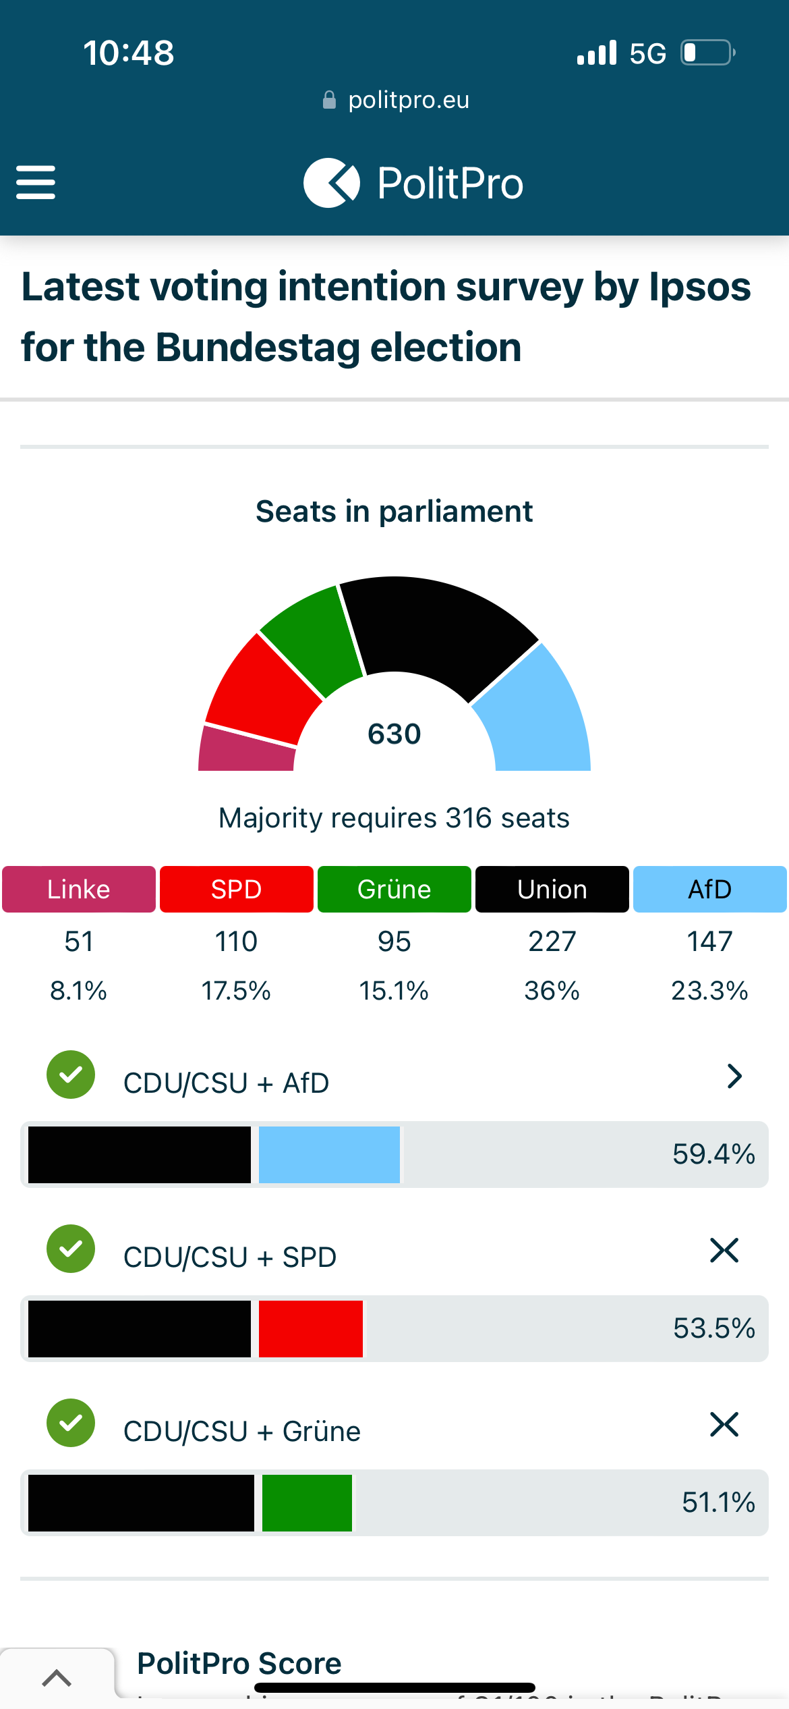Dismiss the CDU/CSU + Grüne coalition X

click(724, 1425)
